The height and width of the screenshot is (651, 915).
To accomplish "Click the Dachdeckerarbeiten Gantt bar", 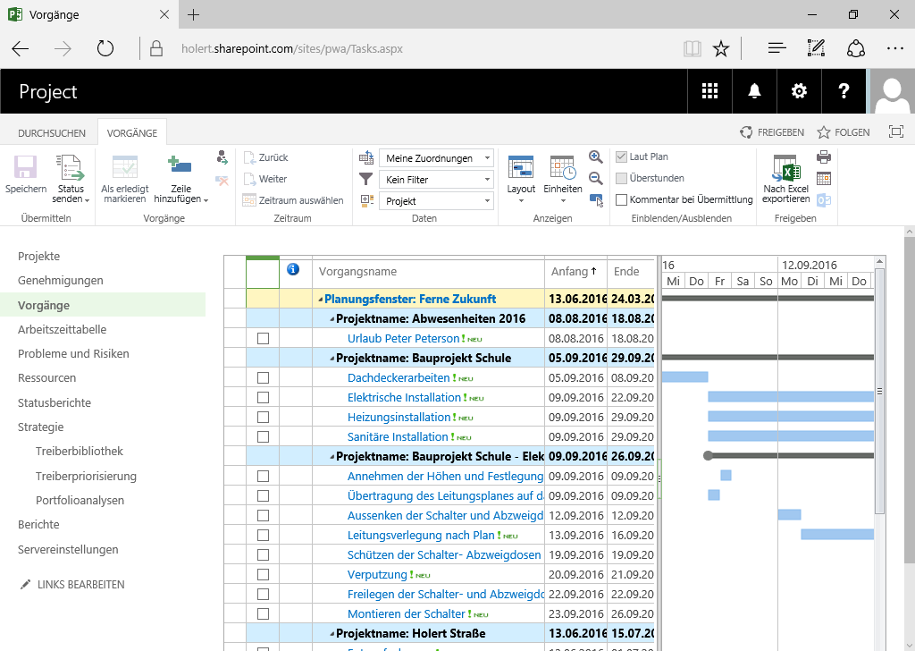I will click(684, 377).
